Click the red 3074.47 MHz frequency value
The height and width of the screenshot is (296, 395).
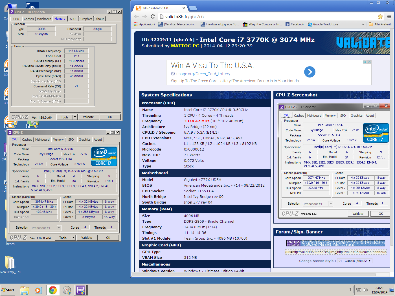(196, 121)
